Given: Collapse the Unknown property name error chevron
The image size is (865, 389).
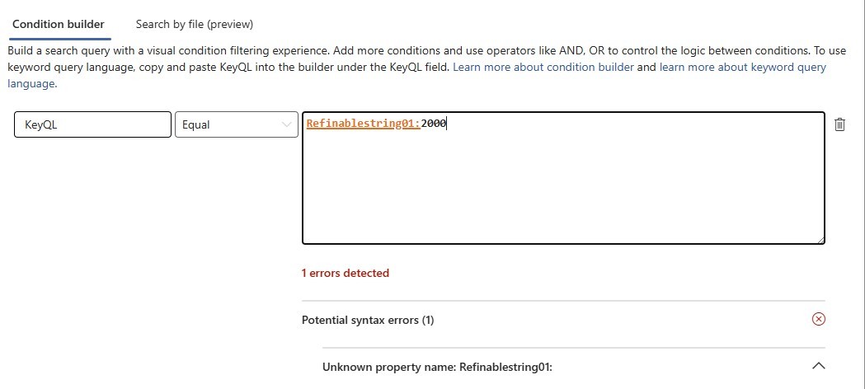Looking at the screenshot, I should pos(819,366).
